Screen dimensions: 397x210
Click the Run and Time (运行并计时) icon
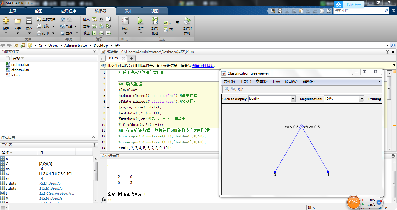(x=187, y=21)
